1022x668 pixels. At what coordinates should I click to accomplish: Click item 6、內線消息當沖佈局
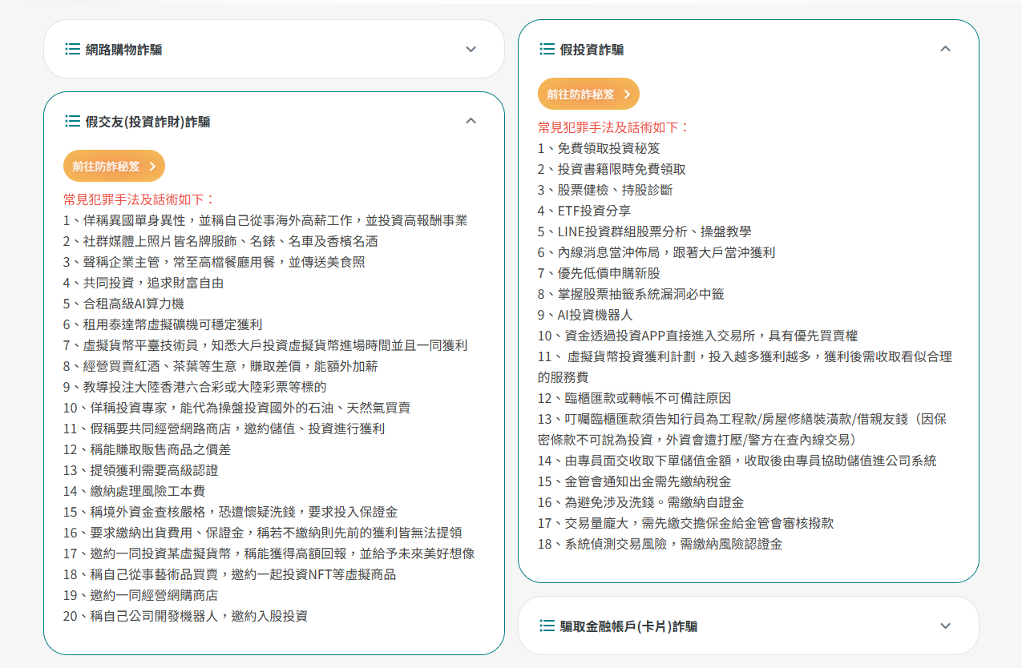(656, 252)
